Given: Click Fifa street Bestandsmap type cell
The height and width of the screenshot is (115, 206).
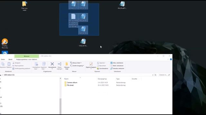Looking at the screenshot, I should click(x=121, y=85).
